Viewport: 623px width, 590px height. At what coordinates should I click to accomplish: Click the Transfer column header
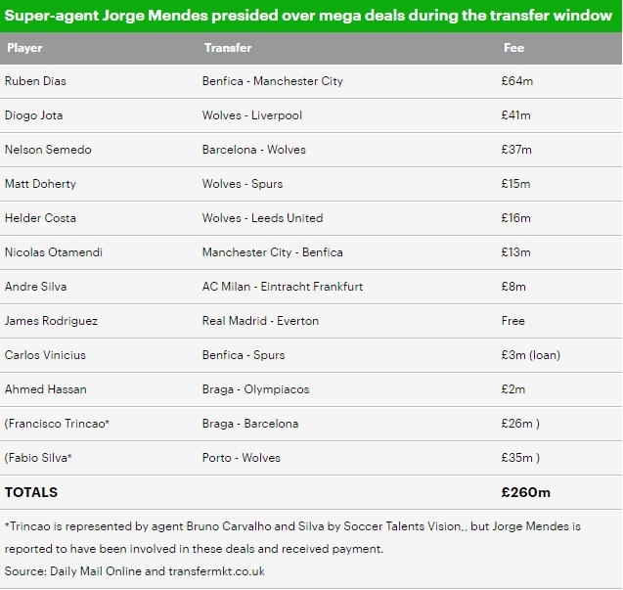point(227,48)
